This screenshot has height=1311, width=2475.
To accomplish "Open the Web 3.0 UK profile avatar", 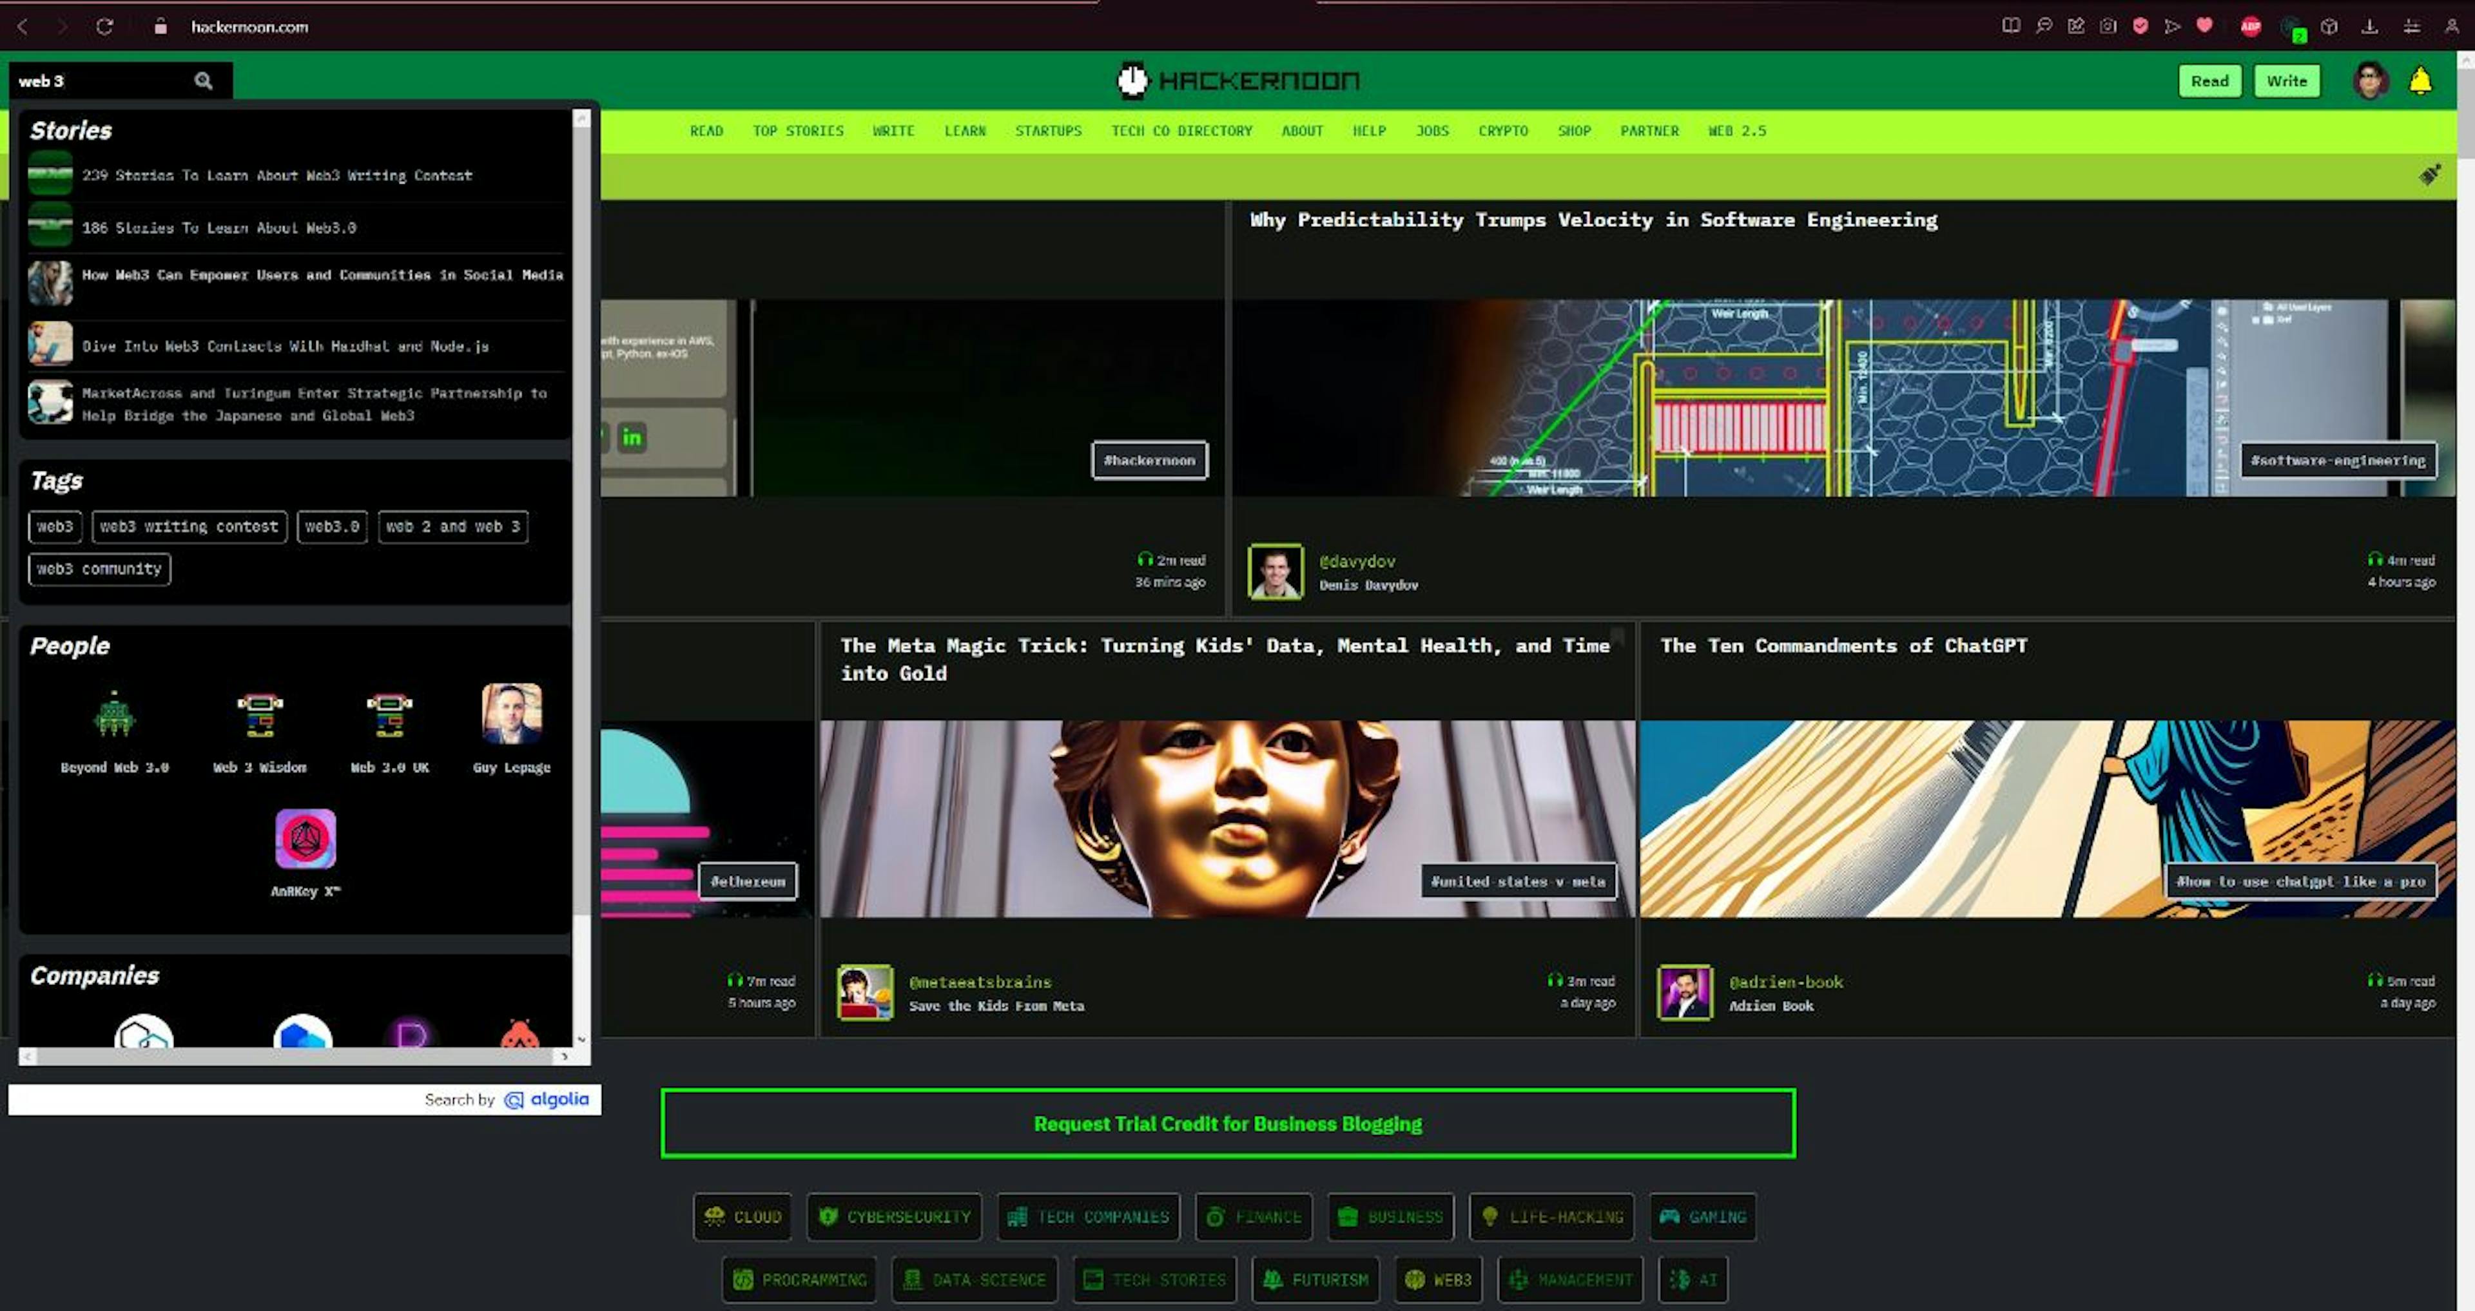I will (389, 714).
